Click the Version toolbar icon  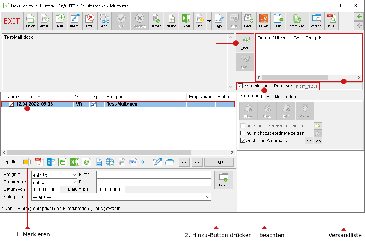pos(171,21)
